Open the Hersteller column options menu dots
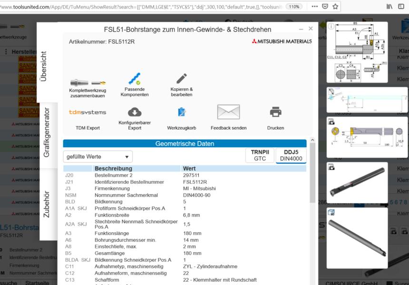Viewport: 409px width, 285px height. (6, 52)
